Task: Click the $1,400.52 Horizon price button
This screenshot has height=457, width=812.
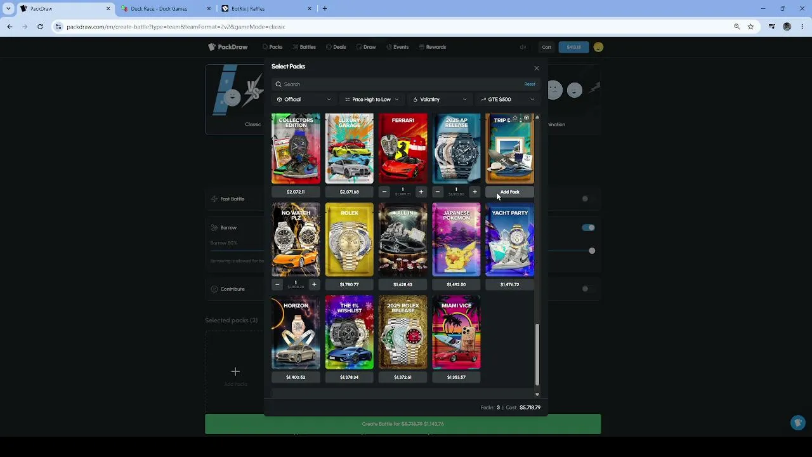Action: (296, 377)
